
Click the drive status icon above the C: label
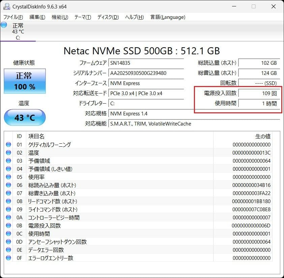(x=4, y=24)
